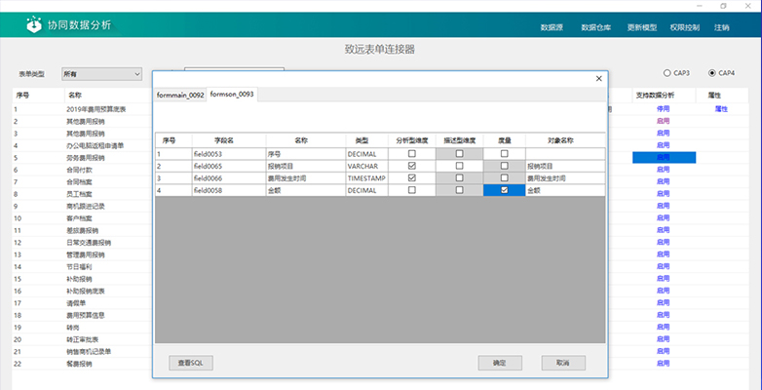
Task: Untick 分析型维度 checkbox for field0065
Action: (412, 166)
